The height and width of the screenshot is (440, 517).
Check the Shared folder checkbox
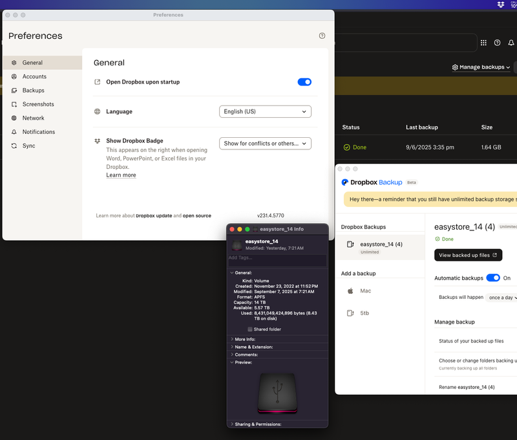250,329
